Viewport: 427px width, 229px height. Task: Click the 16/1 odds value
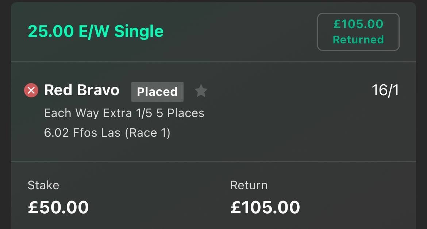385,90
